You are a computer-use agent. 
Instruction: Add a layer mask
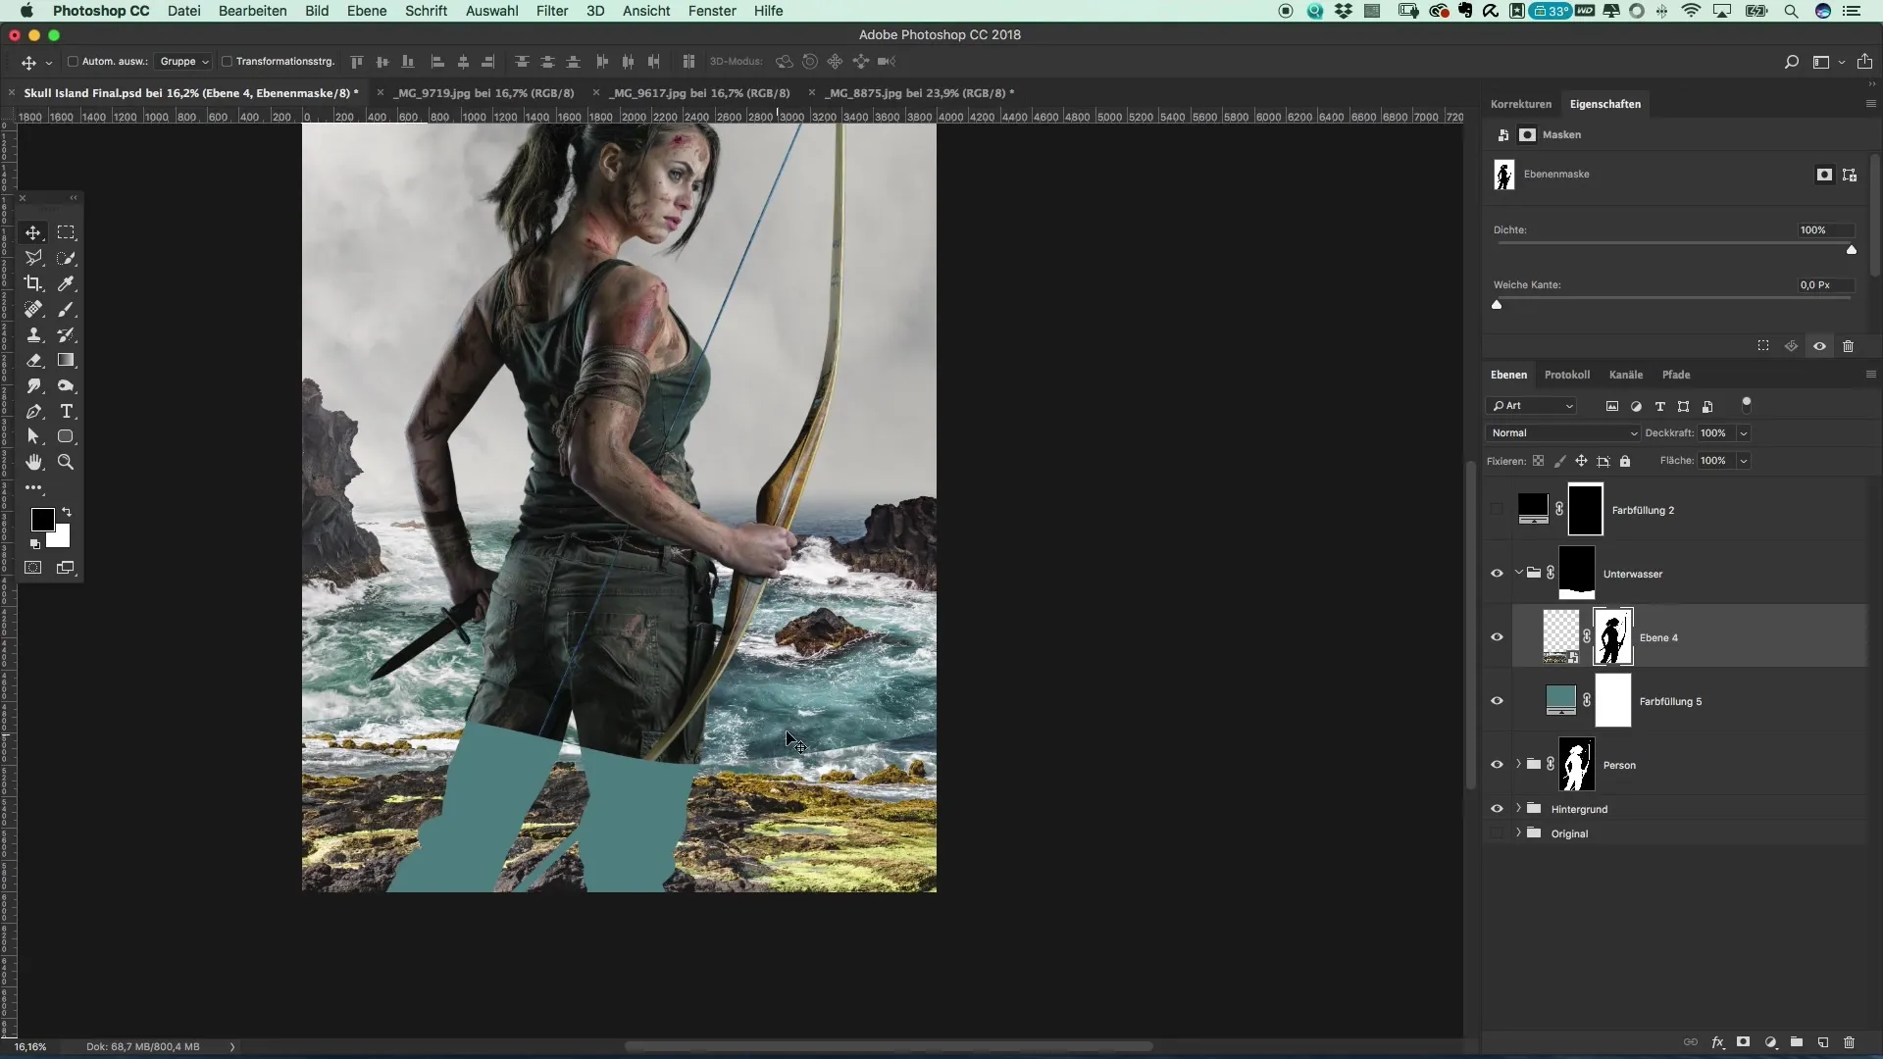tap(1743, 1042)
